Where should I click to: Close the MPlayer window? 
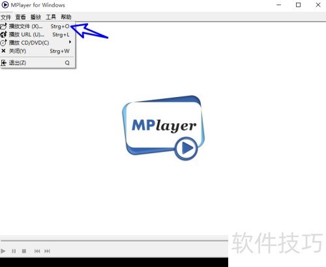(x=318, y=5)
